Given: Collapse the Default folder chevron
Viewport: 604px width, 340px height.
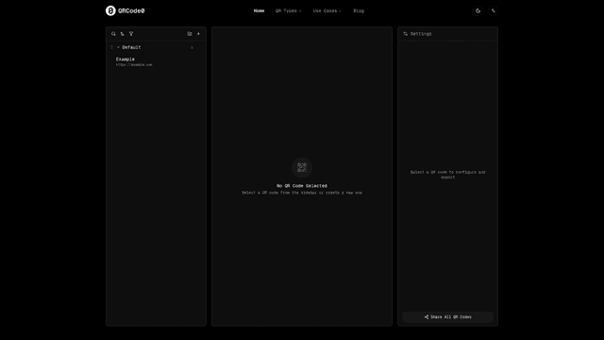Looking at the screenshot, I should point(118,47).
